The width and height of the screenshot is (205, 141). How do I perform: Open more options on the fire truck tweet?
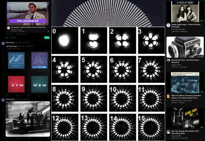(49, 99)
